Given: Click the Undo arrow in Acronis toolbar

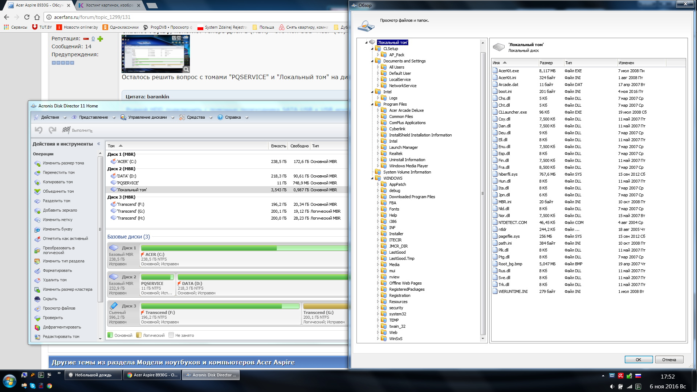Looking at the screenshot, I should coord(38,130).
